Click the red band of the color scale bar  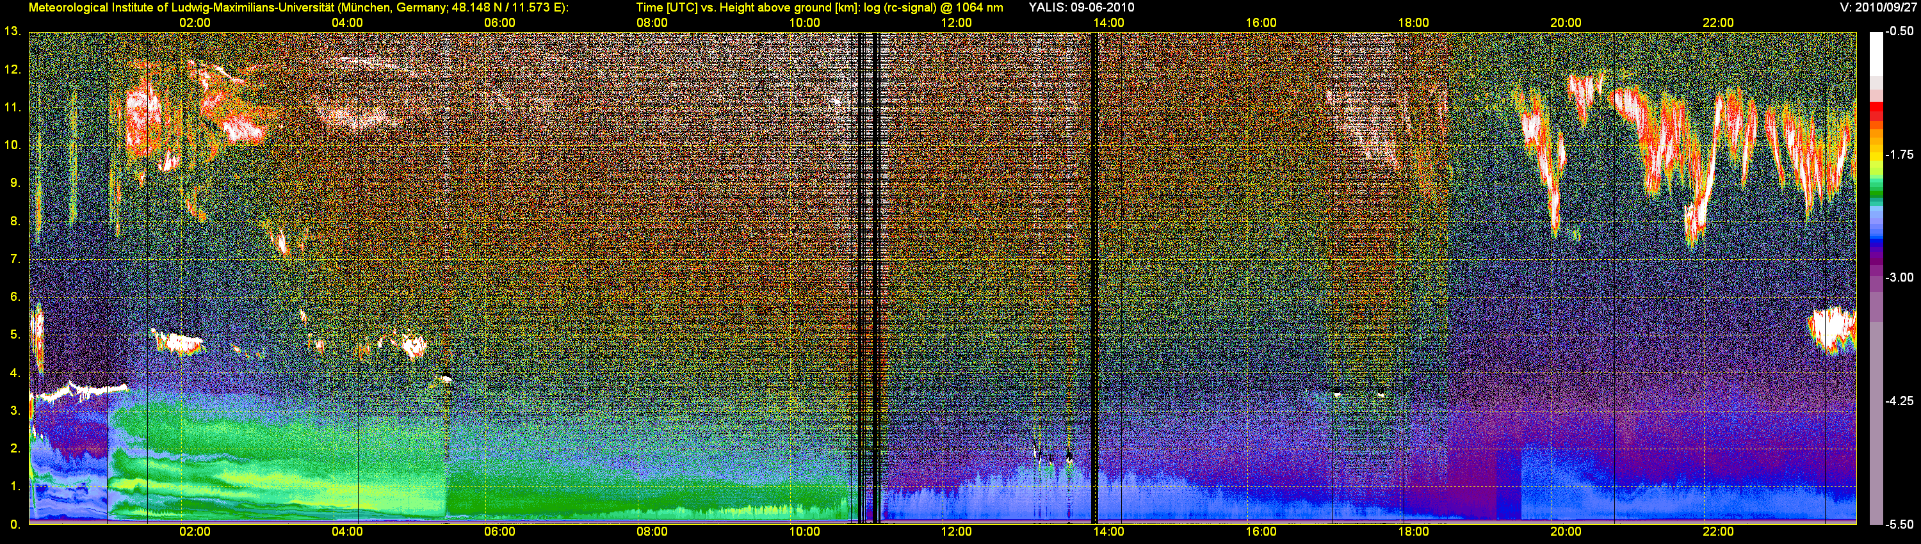tap(1876, 112)
